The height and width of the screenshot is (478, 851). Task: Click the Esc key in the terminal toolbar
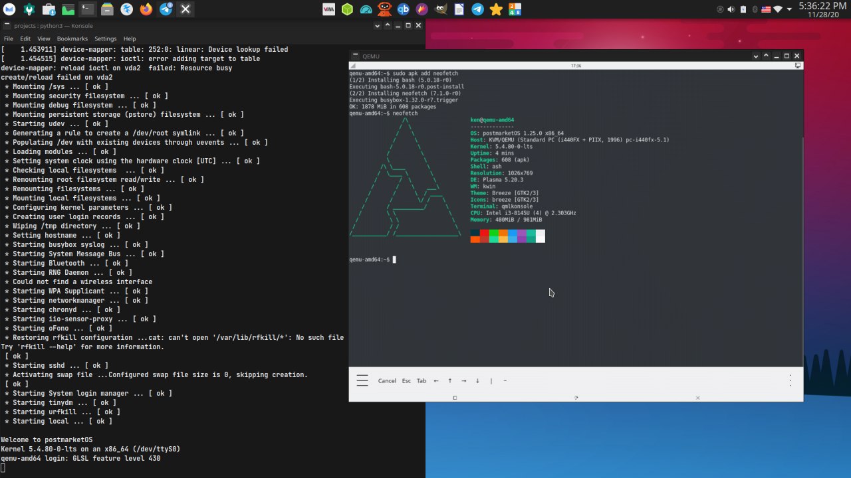(x=406, y=381)
